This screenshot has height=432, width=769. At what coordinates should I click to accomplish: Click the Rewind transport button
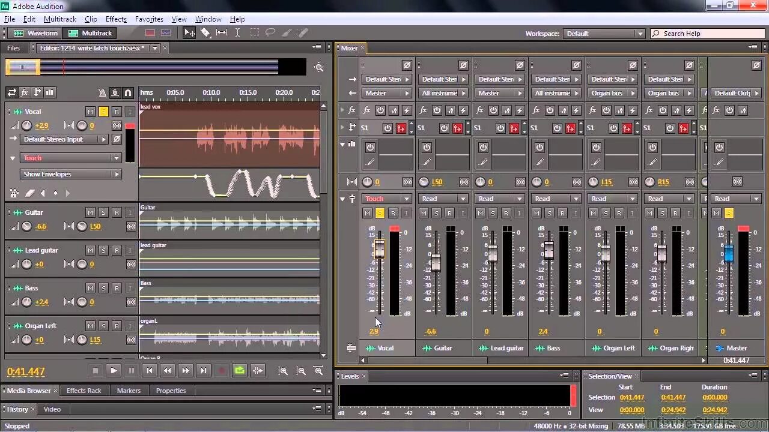tap(168, 371)
